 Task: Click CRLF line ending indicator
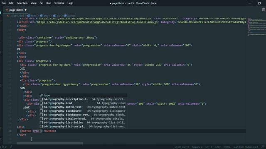(218, 147)
